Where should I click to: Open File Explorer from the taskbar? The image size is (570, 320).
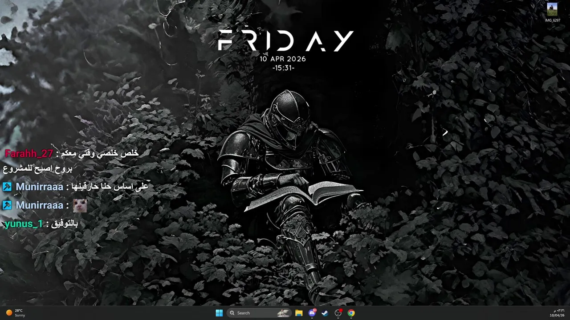299,313
